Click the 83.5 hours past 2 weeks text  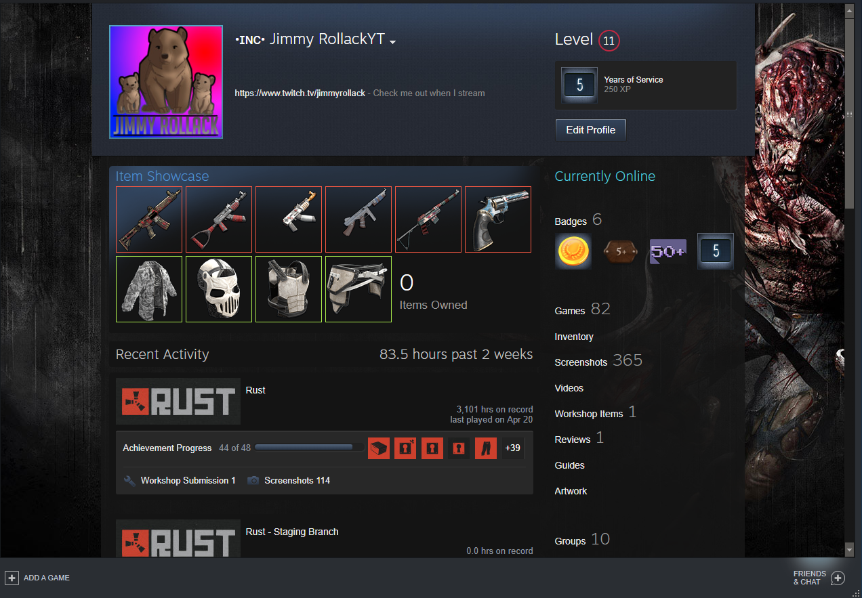tap(456, 354)
